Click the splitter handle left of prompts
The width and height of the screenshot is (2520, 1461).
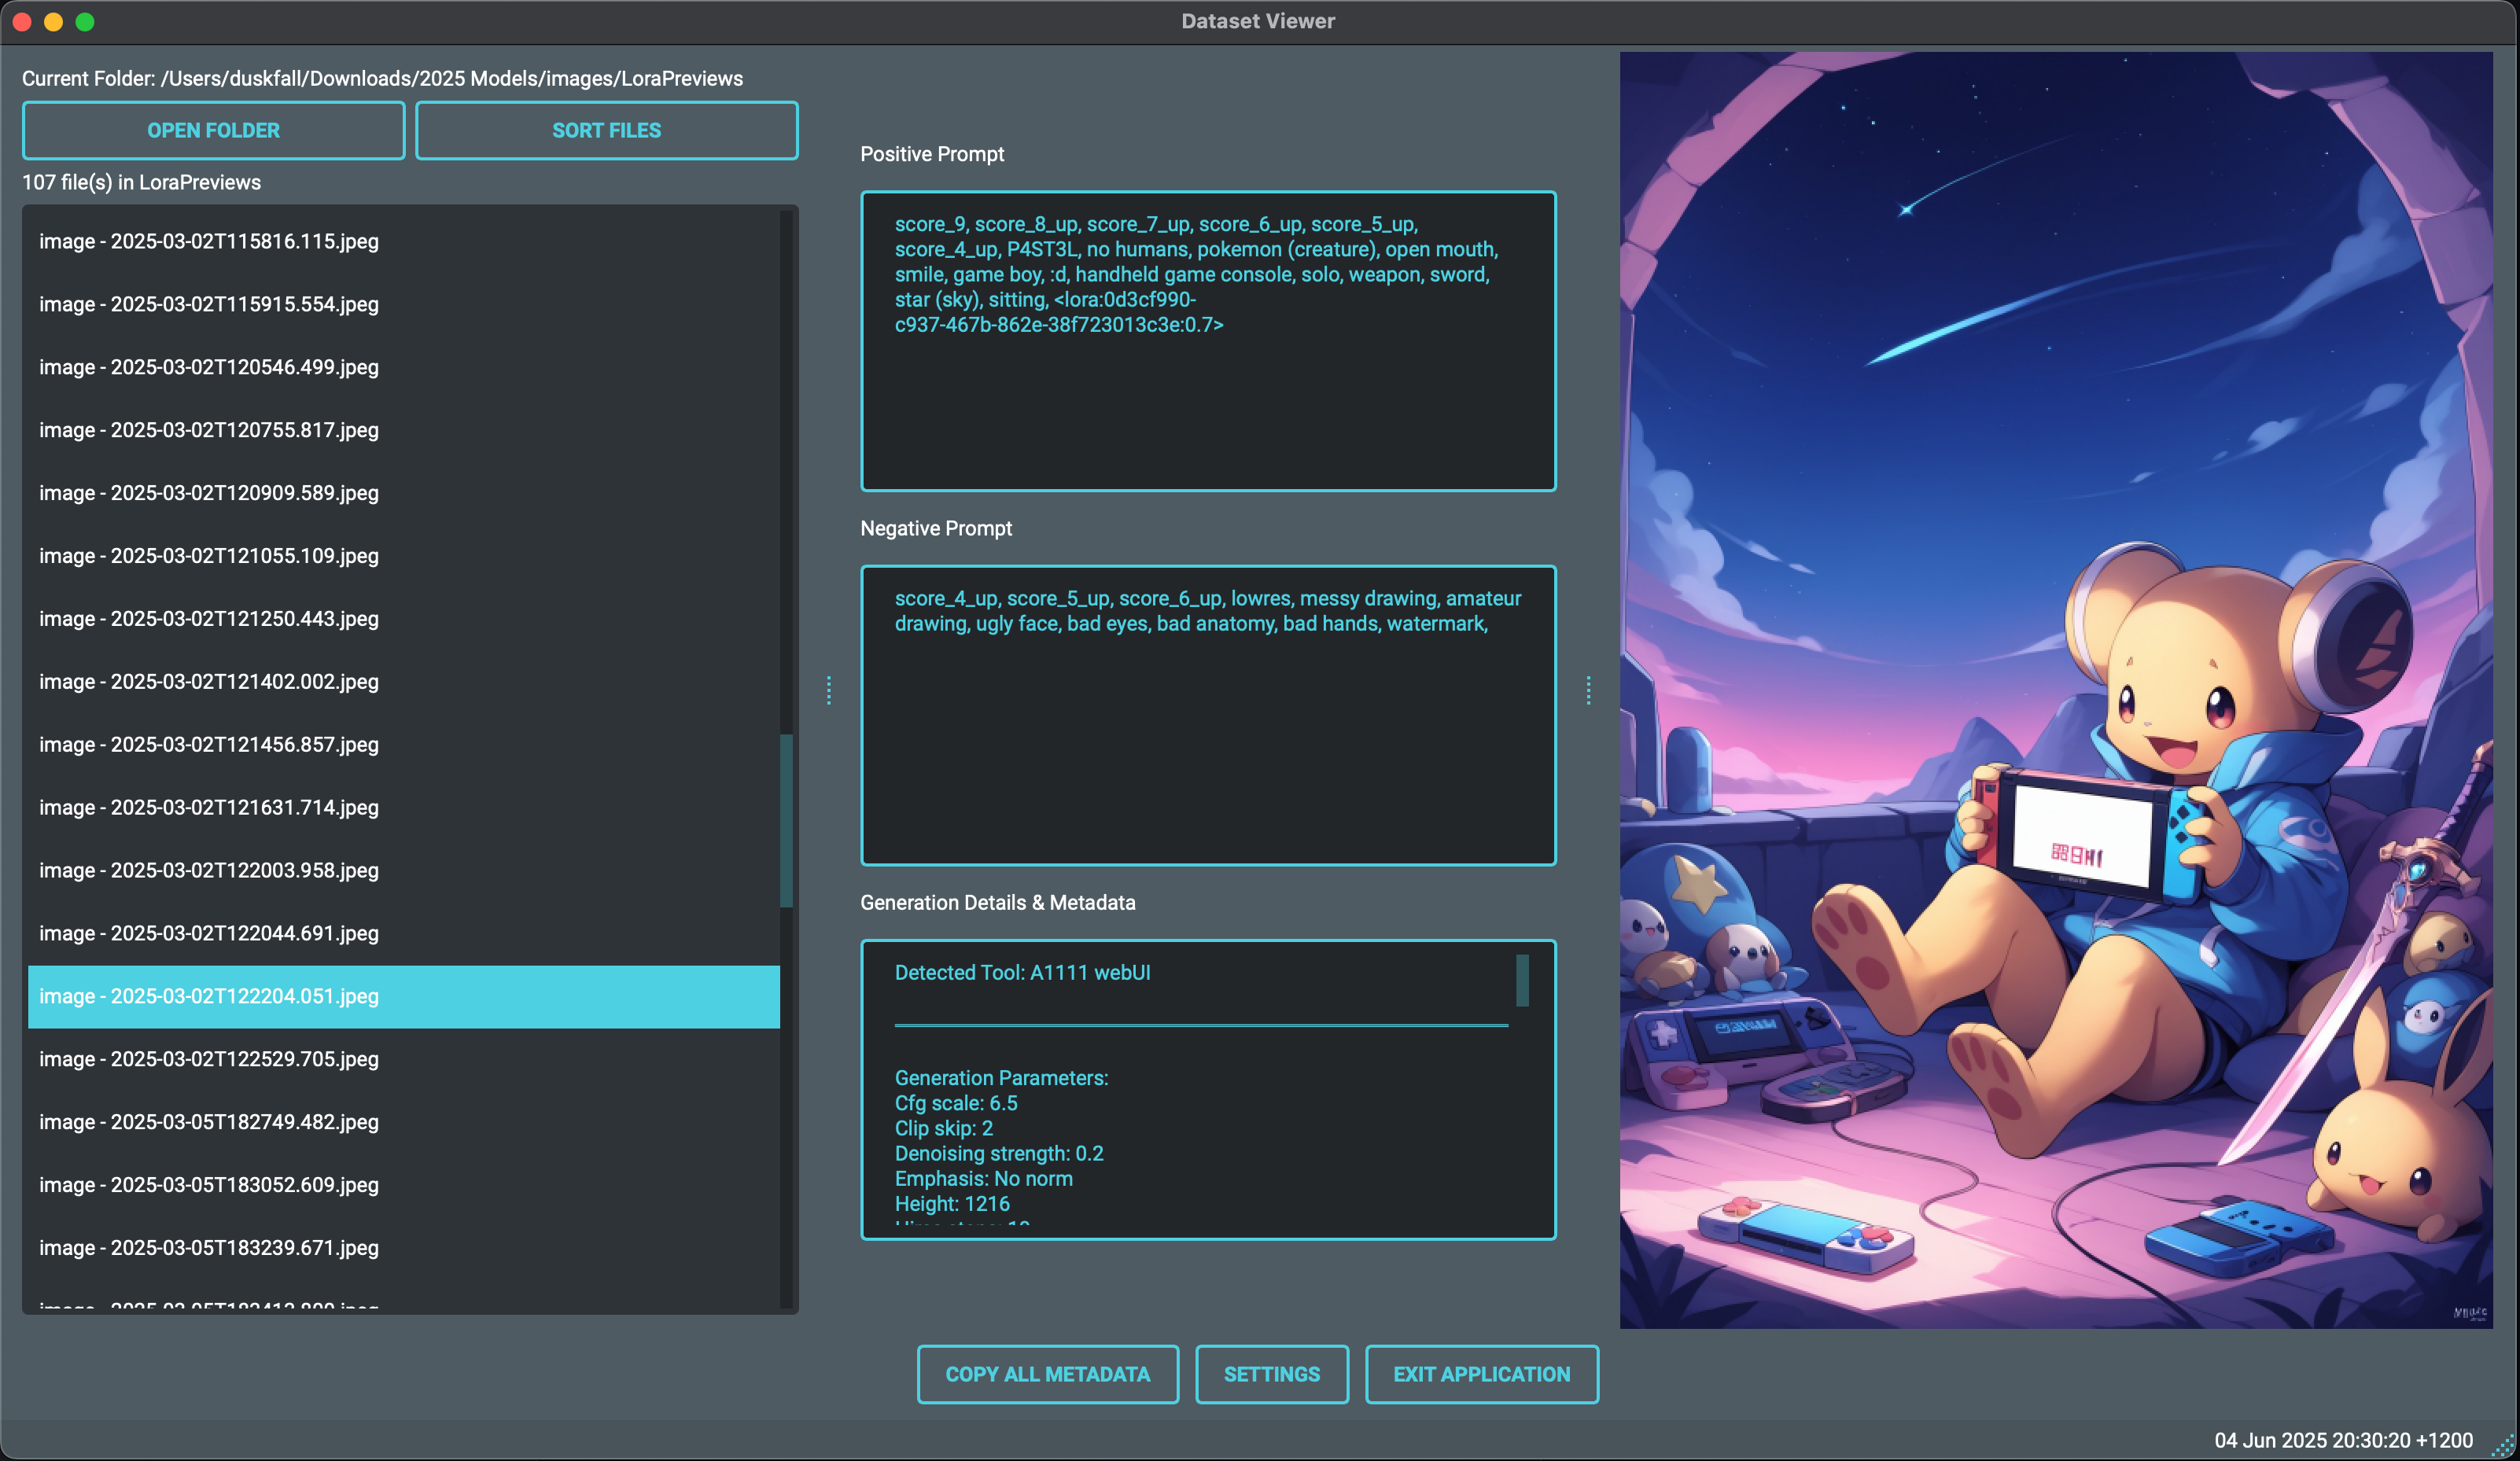tap(829, 690)
